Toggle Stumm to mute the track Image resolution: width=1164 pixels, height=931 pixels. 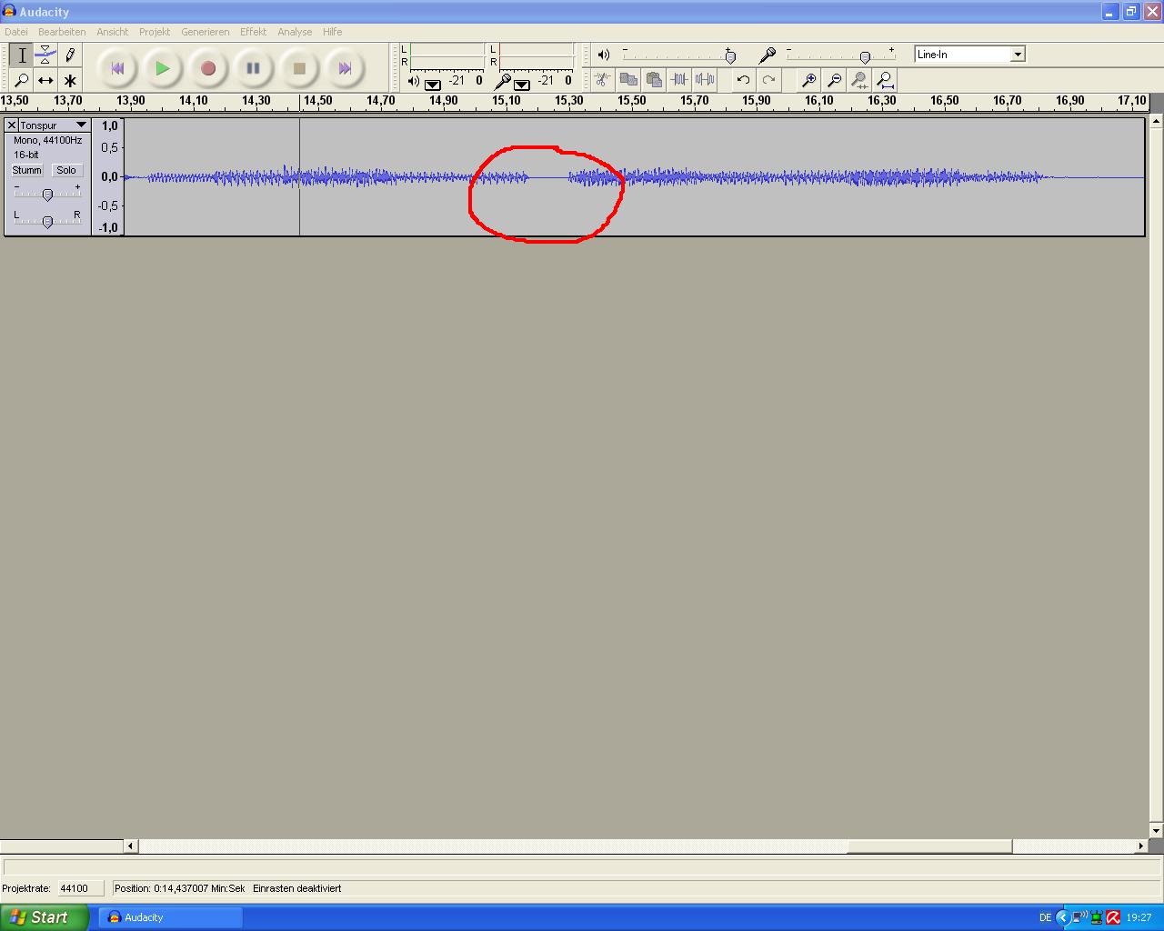[x=26, y=170]
